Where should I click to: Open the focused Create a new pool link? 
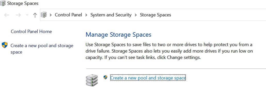[148, 78]
